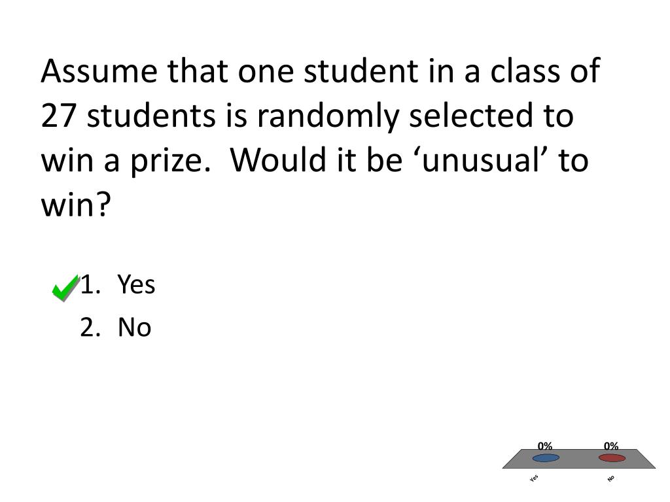
Task: Click the word selected in the question
Action: click(x=471, y=116)
